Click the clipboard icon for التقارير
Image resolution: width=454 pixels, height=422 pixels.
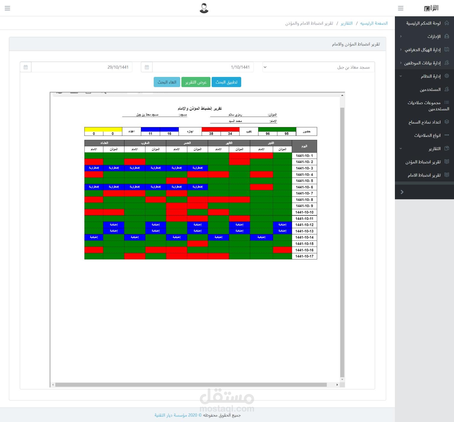click(x=447, y=149)
